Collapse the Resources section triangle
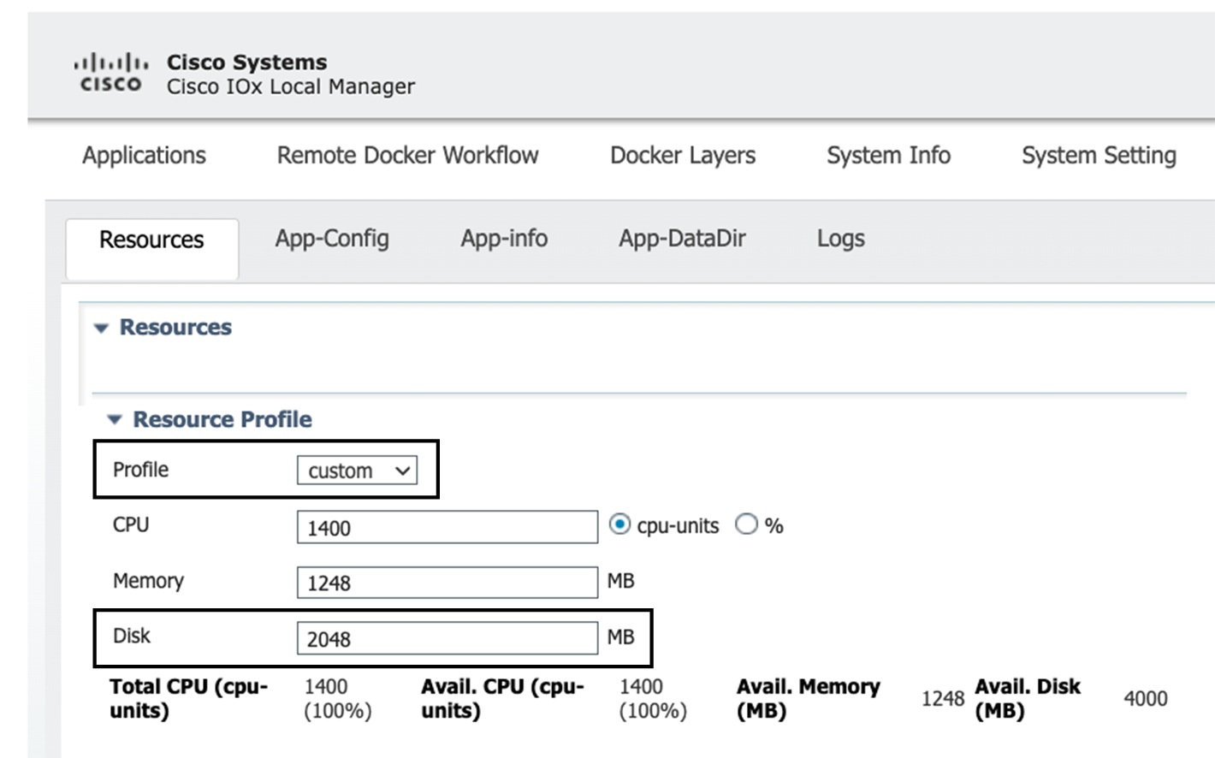The height and width of the screenshot is (758, 1215). click(100, 327)
